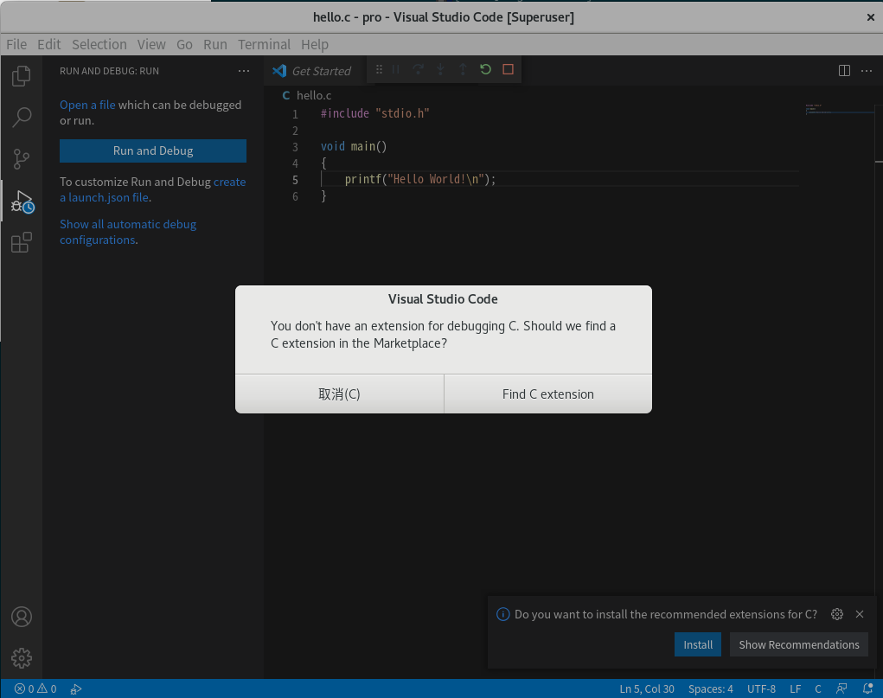
Task: Click the debug Step Over icon
Action: [x=418, y=69]
